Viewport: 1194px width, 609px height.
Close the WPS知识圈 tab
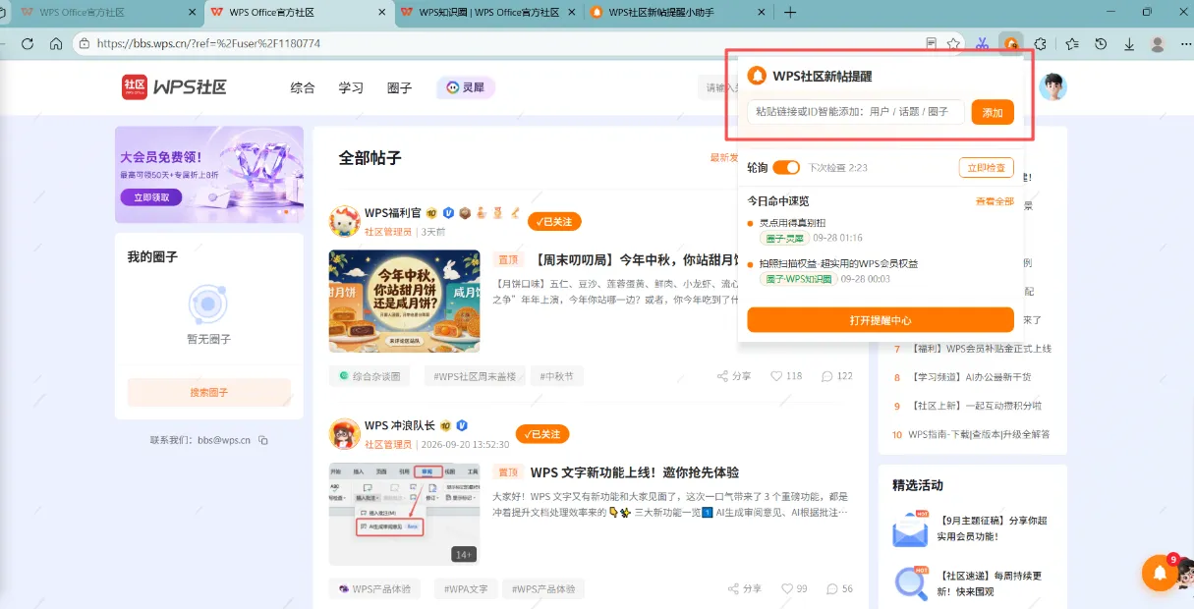(x=574, y=12)
